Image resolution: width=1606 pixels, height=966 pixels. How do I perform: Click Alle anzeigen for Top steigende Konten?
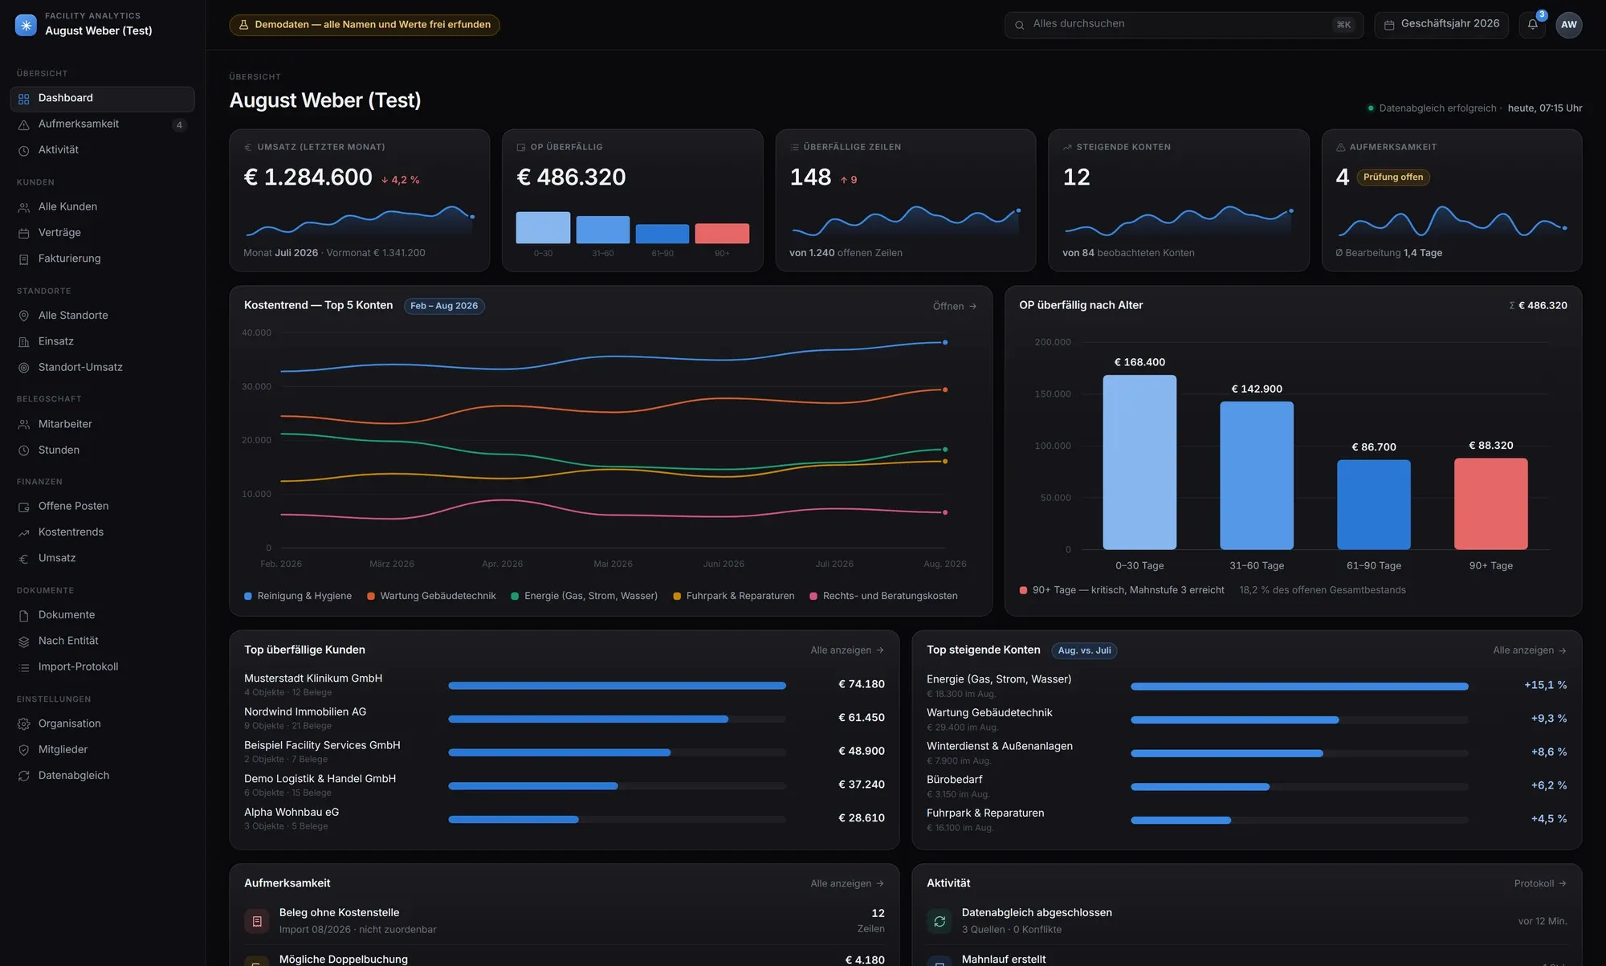pyautogui.click(x=1530, y=650)
